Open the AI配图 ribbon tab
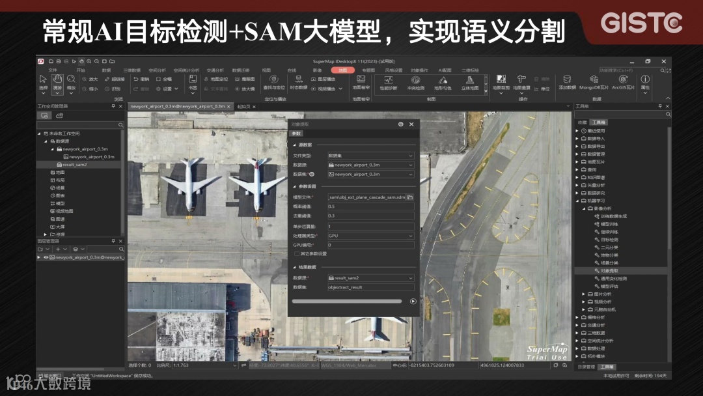This screenshot has width=703, height=396. (x=445, y=70)
